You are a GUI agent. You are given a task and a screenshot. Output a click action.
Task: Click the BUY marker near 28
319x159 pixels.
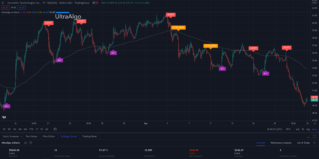click(x=113, y=53)
